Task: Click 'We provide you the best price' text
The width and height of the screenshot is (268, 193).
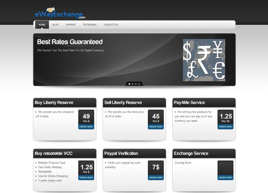Action: (x=124, y=114)
